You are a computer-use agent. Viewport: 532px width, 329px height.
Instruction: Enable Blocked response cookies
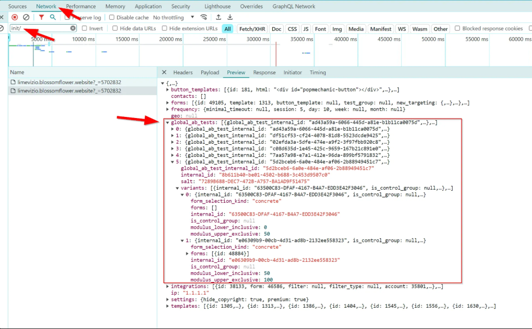pyautogui.click(x=457, y=28)
